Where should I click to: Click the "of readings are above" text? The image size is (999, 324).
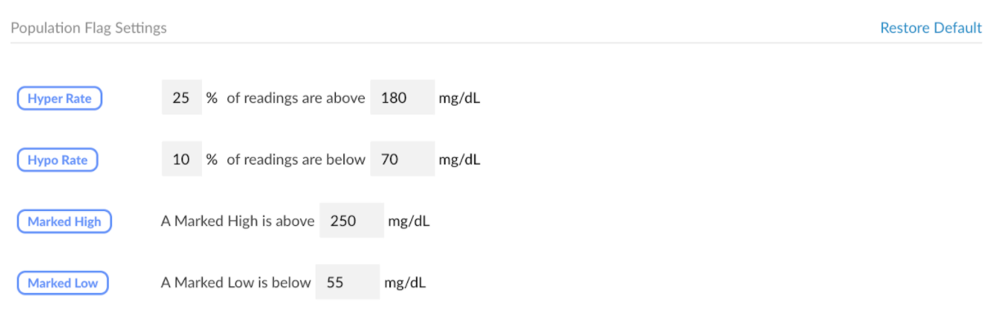(x=296, y=98)
